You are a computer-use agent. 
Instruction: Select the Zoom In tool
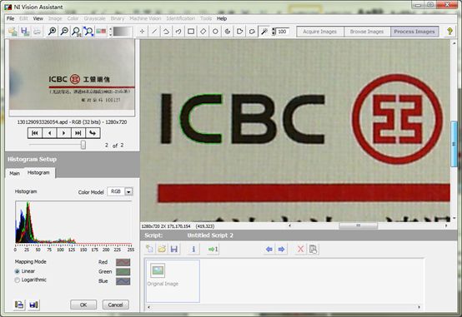click(x=53, y=31)
